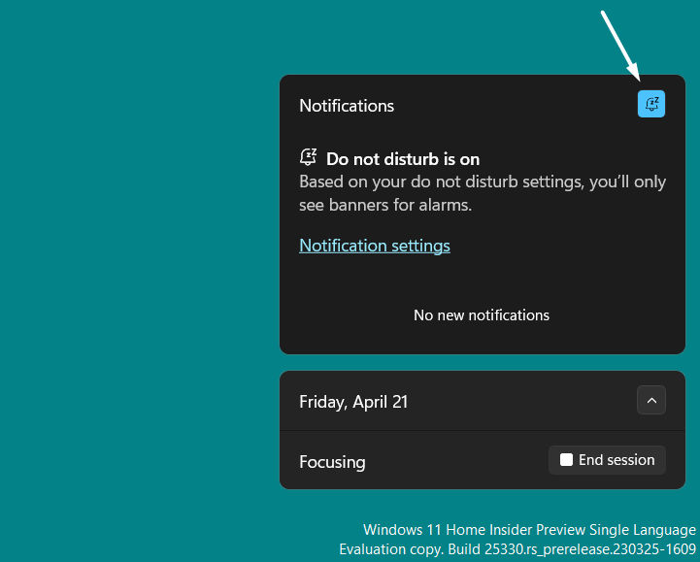Open the Notification settings link
The image size is (700, 562).
tap(374, 246)
